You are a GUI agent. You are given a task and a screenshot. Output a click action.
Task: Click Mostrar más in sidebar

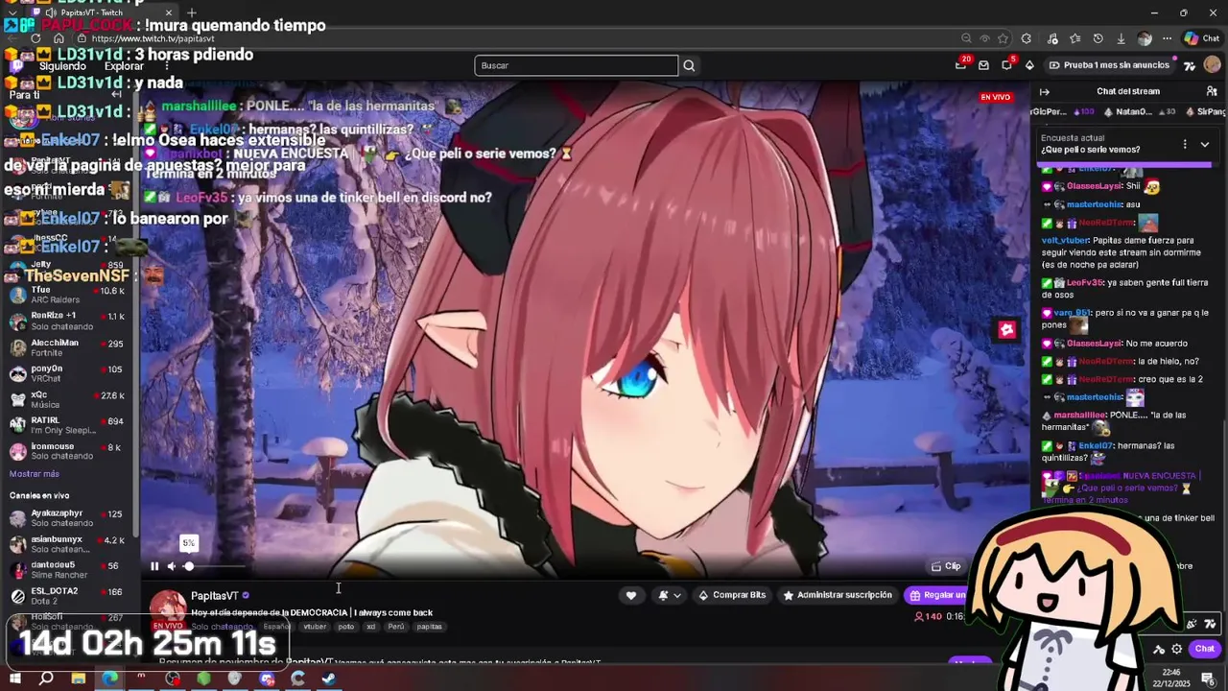tap(35, 474)
